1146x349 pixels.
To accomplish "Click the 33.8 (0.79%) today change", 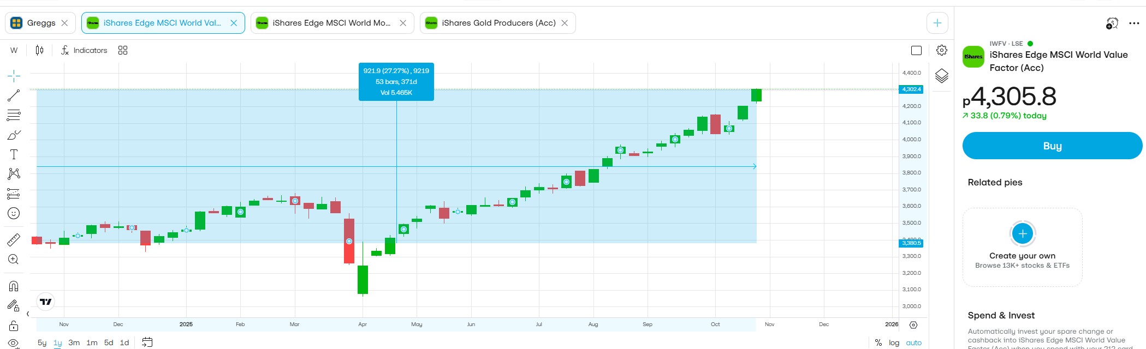I will [x=1005, y=116].
